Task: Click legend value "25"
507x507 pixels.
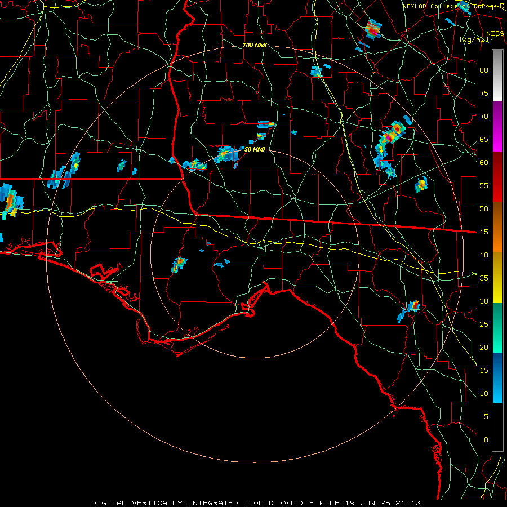Action: tap(484, 324)
